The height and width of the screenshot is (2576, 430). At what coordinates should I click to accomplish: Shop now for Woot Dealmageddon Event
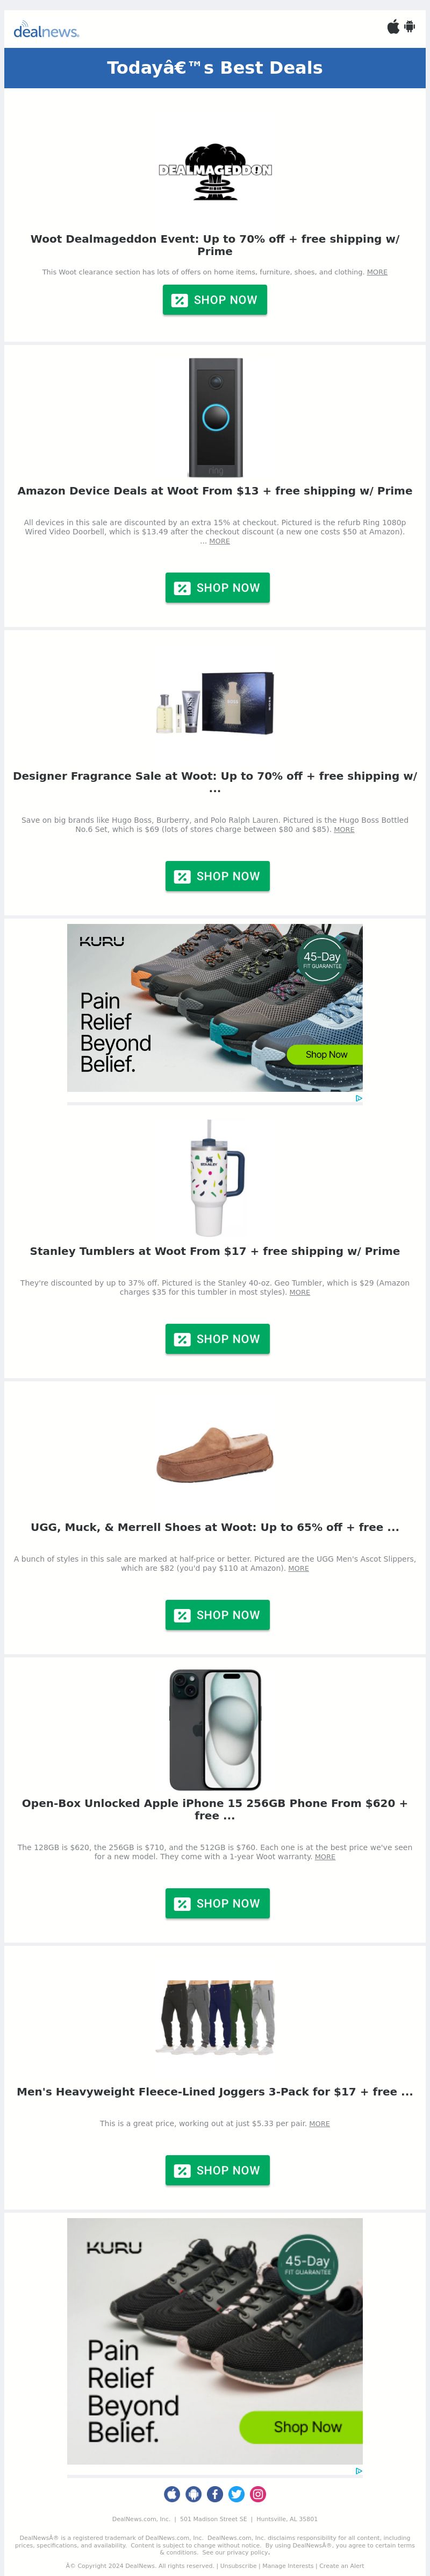click(215, 300)
